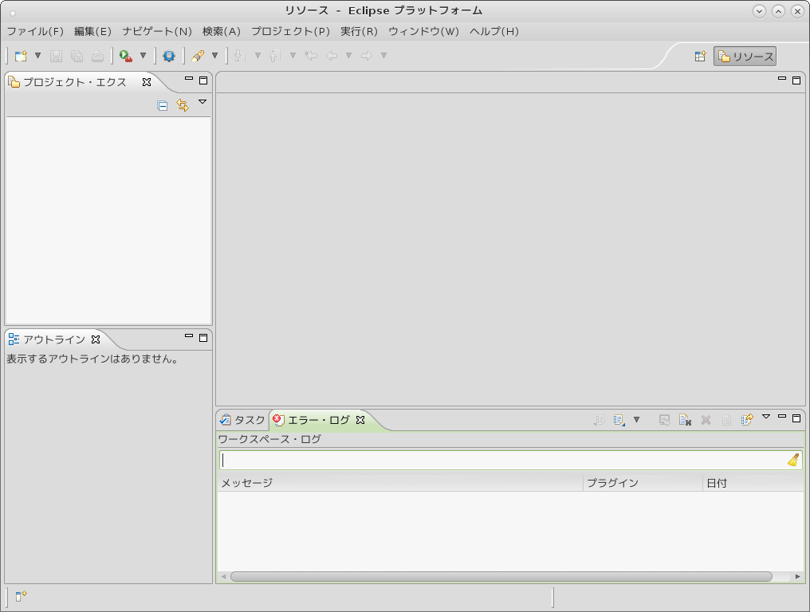This screenshot has height=612, width=810.
Task: Maximize the editor area
Action: click(796, 80)
